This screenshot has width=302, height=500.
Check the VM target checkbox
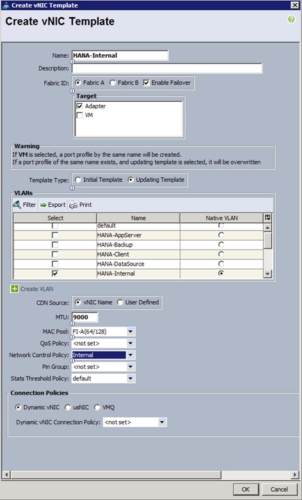click(x=79, y=115)
